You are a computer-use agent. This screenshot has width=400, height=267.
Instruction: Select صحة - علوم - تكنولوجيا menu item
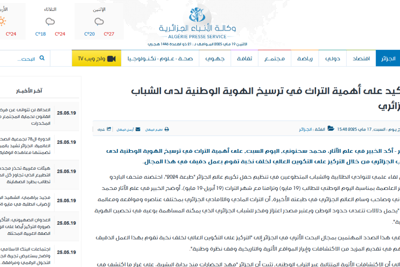pos(160,59)
